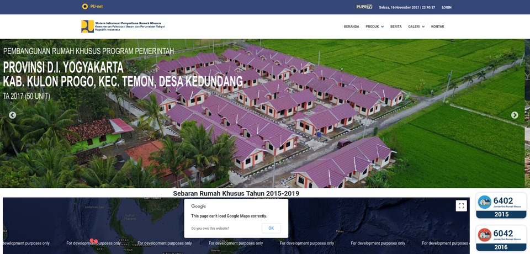Click 'PROVINSI D.I. YOGYAKARTA' slide title
The height and width of the screenshot is (254, 530).
[63, 68]
